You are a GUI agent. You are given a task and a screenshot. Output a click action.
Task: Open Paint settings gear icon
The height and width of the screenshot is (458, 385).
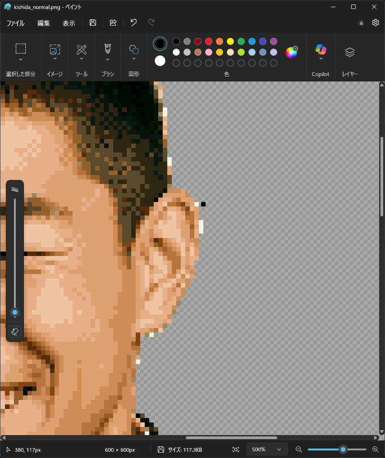pos(375,22)
